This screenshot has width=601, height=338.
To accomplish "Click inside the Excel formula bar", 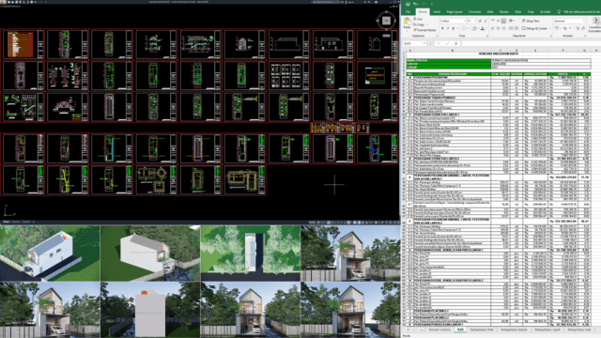I will (531, 44).
